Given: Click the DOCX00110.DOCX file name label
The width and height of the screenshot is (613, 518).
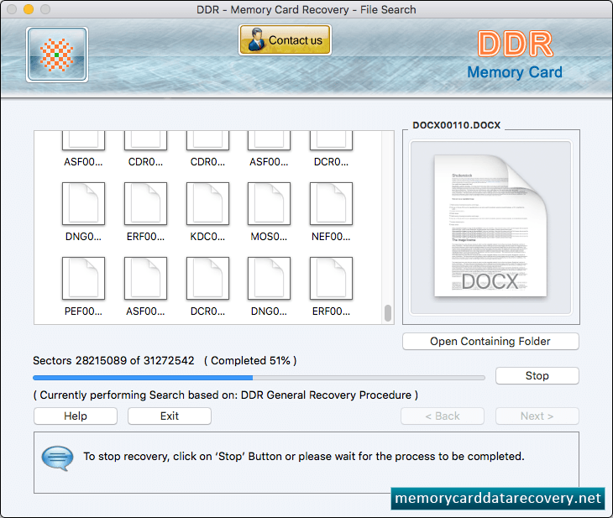Looking at the screenshot, I should click(x=456, y=125).
